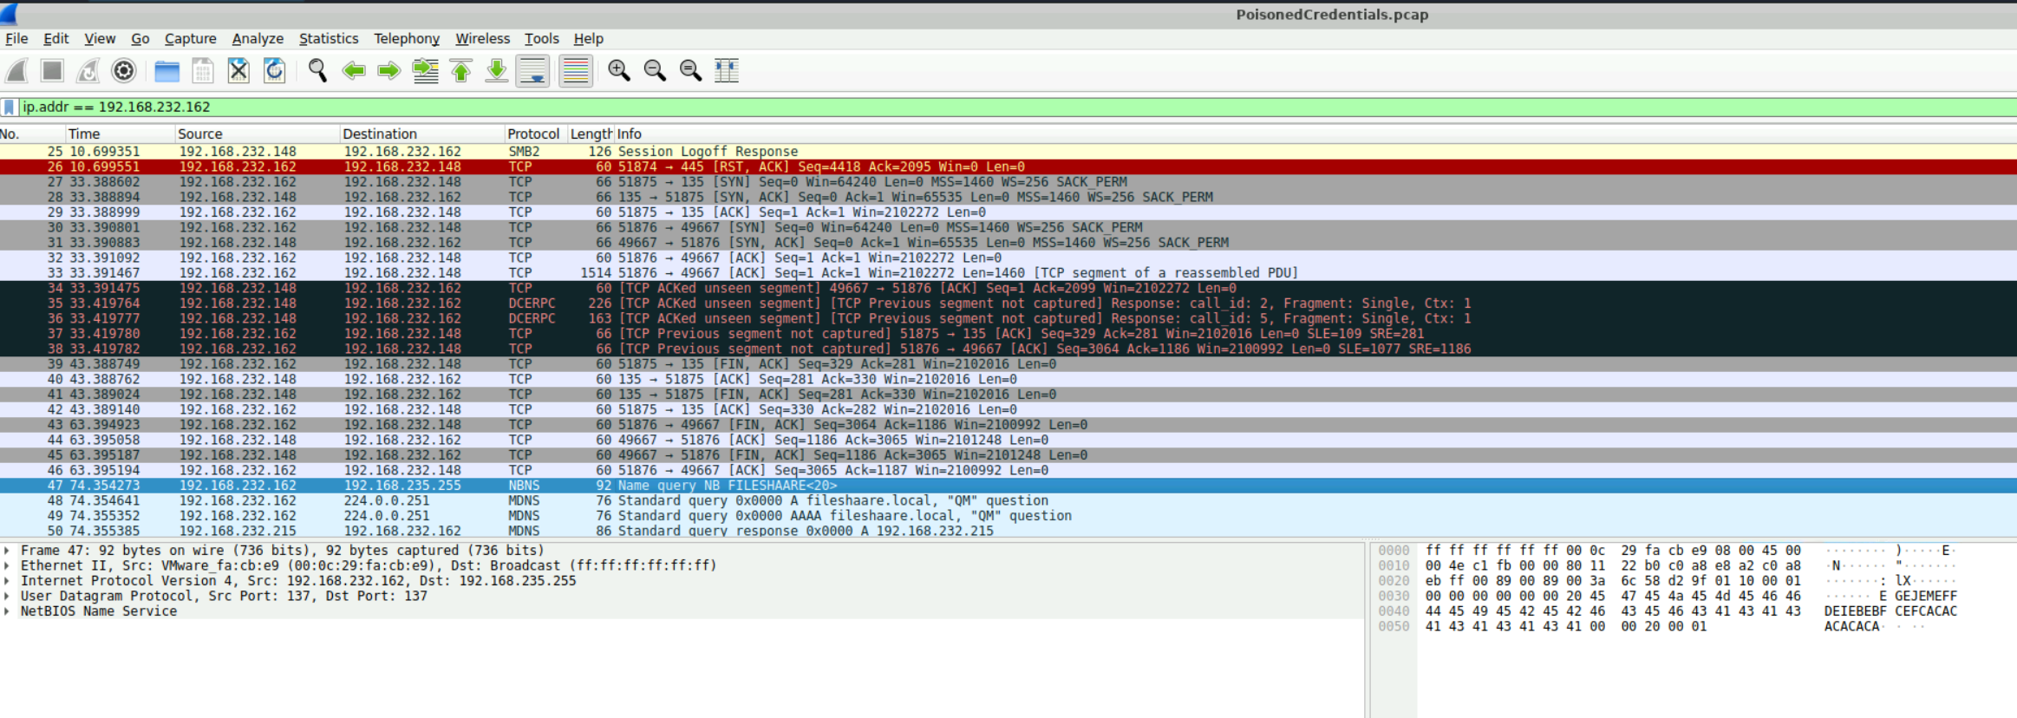
Task: Go to specified packet icon
Action: point(425,70)
